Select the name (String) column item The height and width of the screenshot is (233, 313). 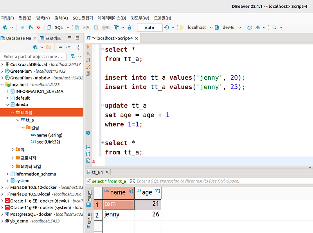click(x=47, y=135)
